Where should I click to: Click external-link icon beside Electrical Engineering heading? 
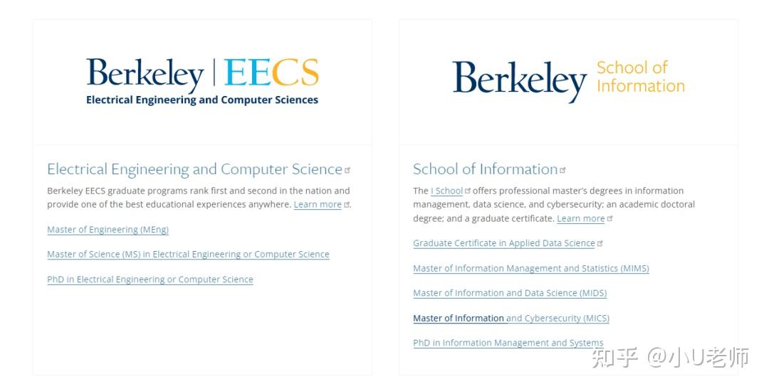(347, 171)
